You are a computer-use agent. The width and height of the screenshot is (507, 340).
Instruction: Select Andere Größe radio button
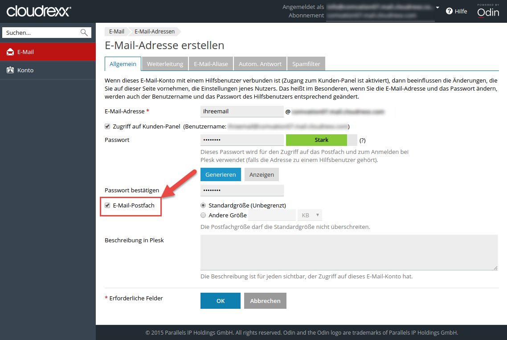pyautogui.click(x=203, y=215)
